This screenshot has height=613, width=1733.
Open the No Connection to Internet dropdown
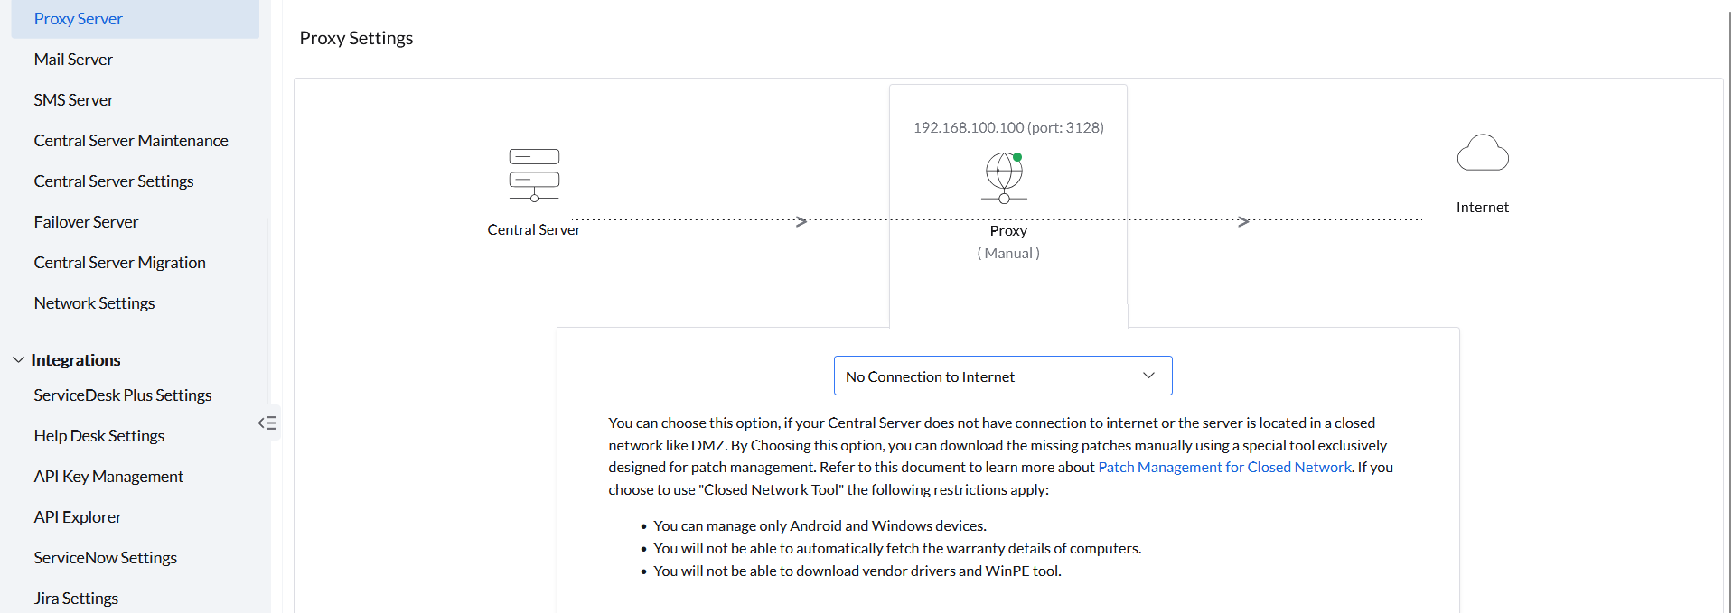tap(1002, 376)
